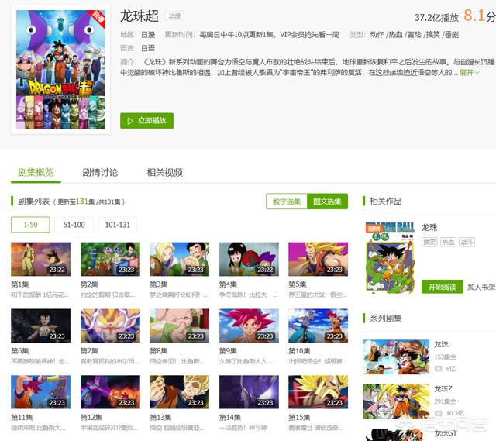Play episode 第3集 thumbnail

pos(179,259)
